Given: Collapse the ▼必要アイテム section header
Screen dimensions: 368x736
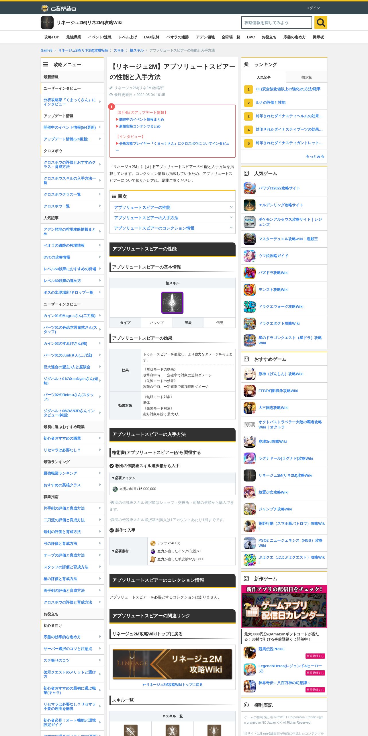Looking at the screenshot, I should coord(172,478).
